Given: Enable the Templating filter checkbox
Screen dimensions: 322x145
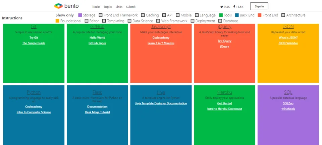Looking at the screenshot, I should click(104, 21).
